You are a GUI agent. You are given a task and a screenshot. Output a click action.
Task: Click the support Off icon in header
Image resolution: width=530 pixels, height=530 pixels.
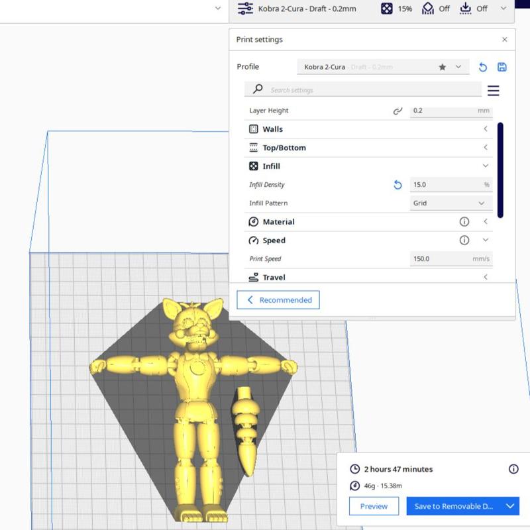coord(427,9)
